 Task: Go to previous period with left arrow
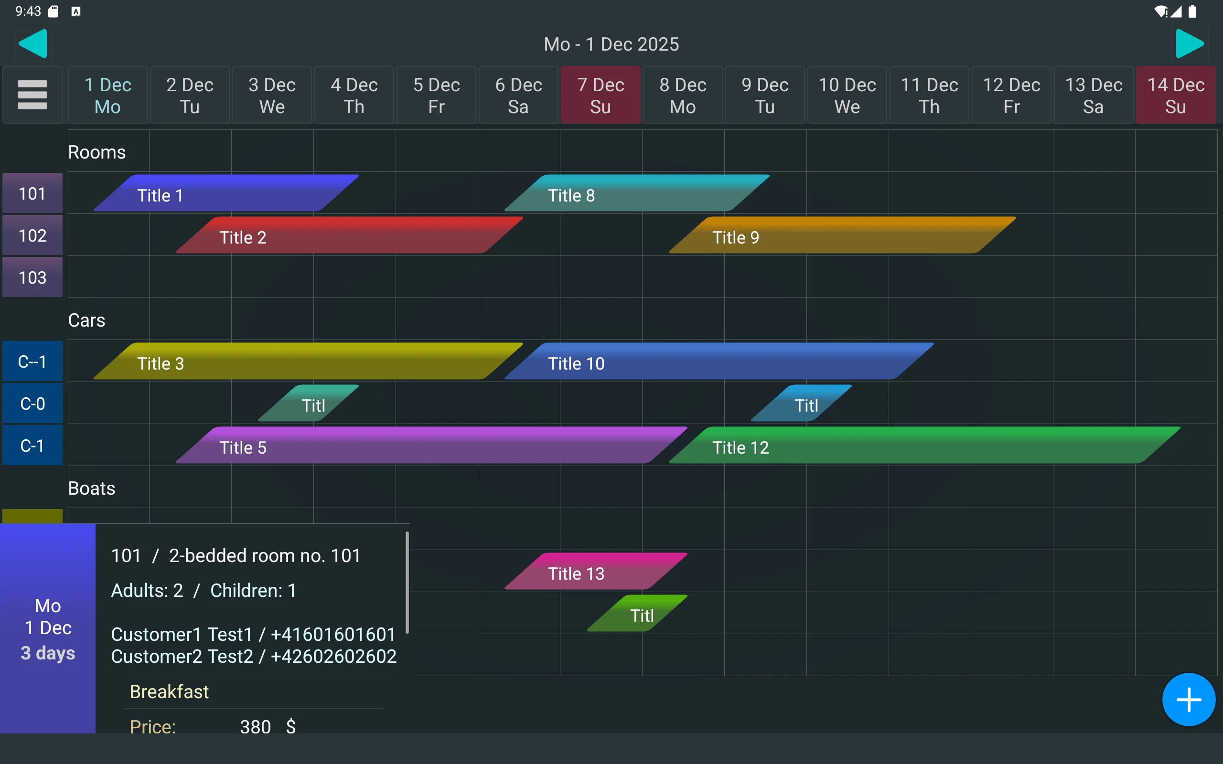click(33, 44)
